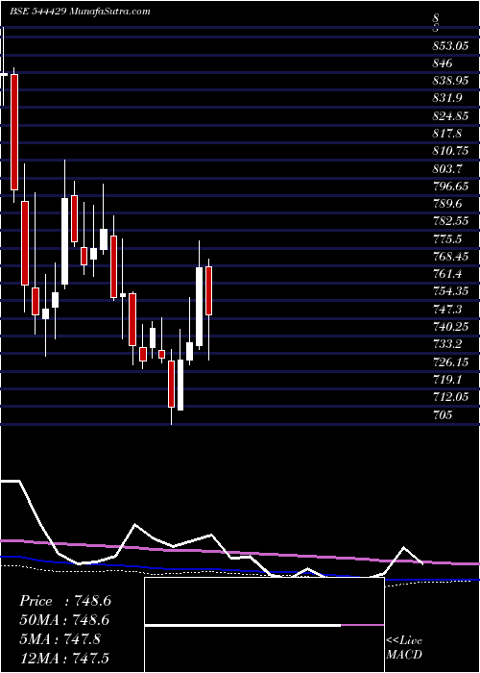Click the white MACD line peak at right
The image size is (480, 673).
(404, 547)
